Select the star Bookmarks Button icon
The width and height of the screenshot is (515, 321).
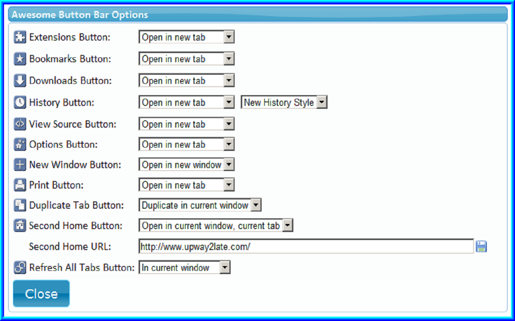[19, 59]
